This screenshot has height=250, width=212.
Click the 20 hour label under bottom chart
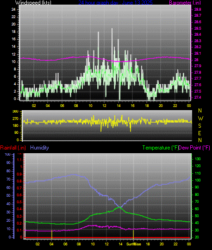pos(162,244)
